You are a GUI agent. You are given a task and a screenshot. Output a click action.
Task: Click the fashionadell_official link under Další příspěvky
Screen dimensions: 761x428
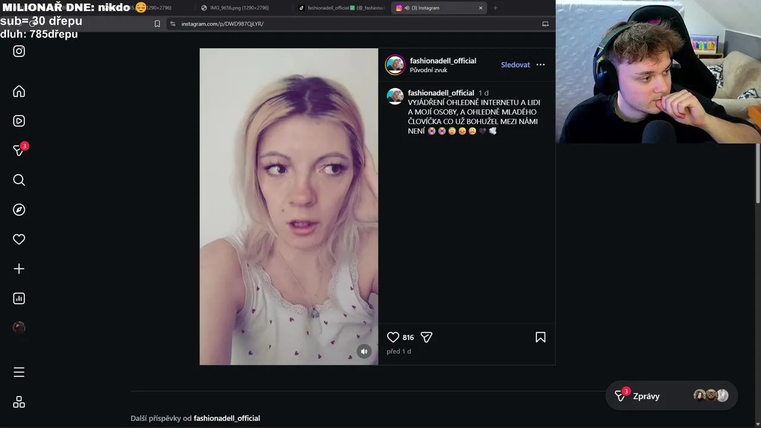pos(227,418)
